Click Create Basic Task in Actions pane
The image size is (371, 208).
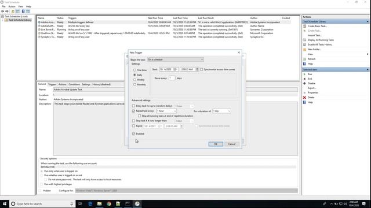[317, 26]
